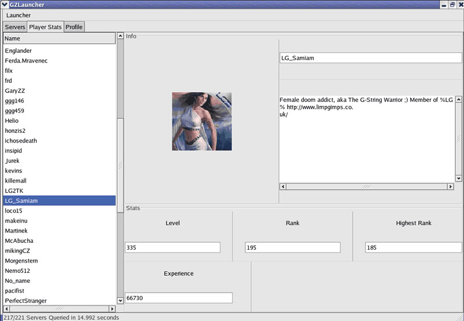Open the Profile tab
The height and width of the screenshot is (321, 464).
74,27
